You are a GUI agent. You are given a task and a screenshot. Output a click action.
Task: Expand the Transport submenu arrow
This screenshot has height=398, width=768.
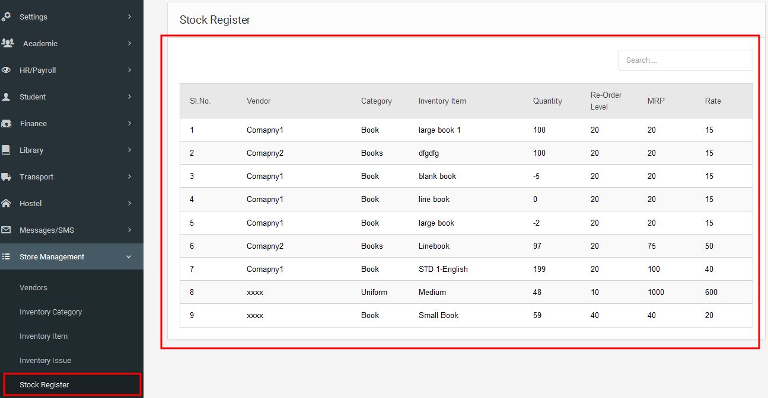pos(129,176)
